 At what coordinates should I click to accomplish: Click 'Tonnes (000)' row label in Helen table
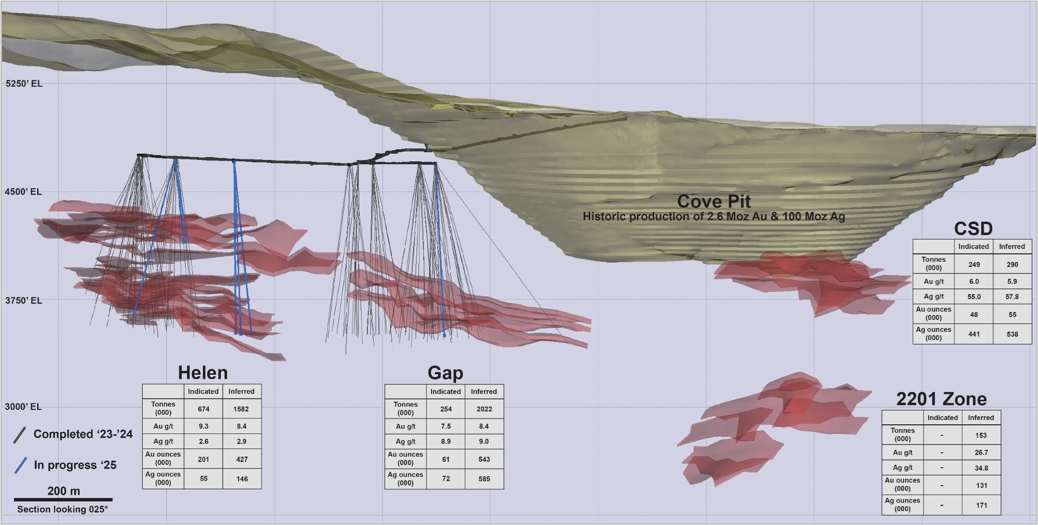pyautogui.click(x=163, y=408)
